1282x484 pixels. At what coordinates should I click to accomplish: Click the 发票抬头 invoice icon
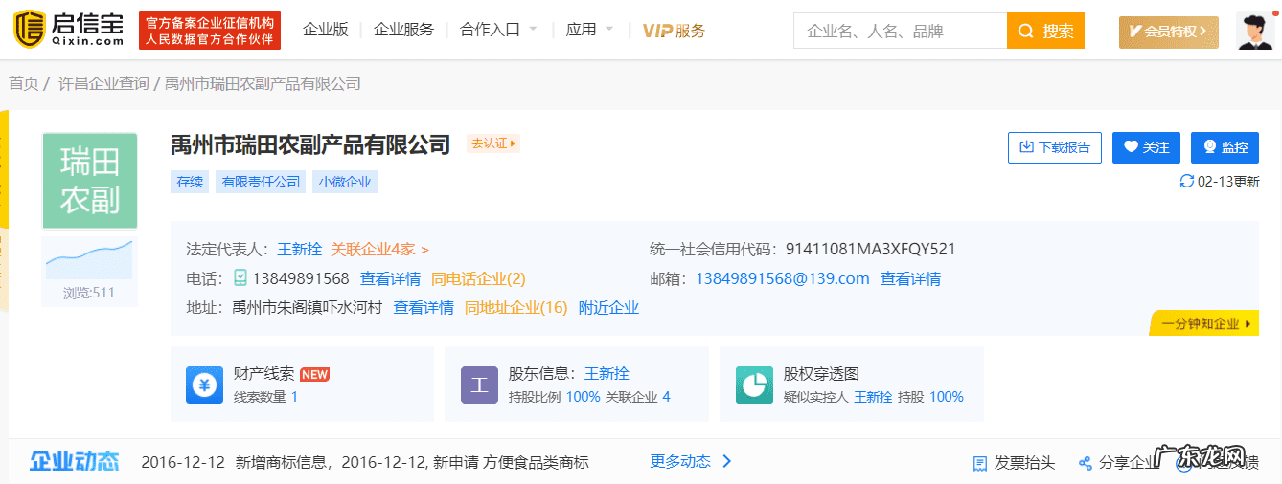(x=979, y=463)
